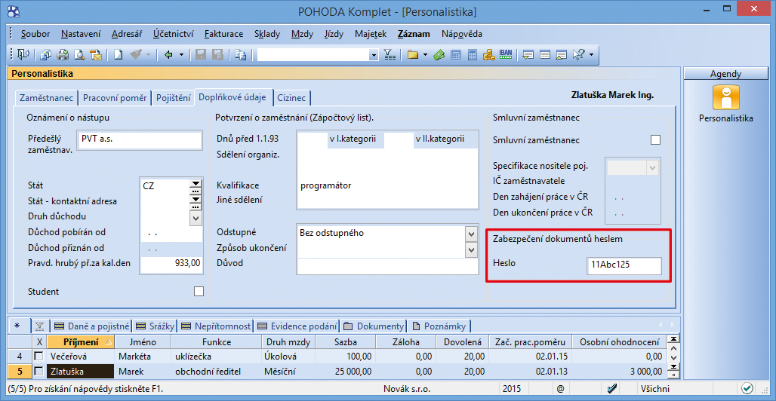Viewport: 776px width, 401px height.
Task: Click the second floppy disk save icon
Action: 217,55
